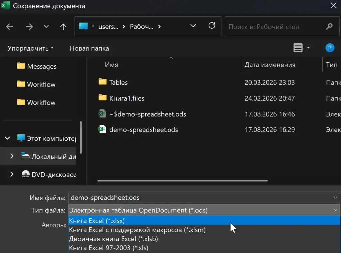Select the Рабоч... breadcrumb segment
This screenshot has height=253, width=341.
tap(141, 27)
